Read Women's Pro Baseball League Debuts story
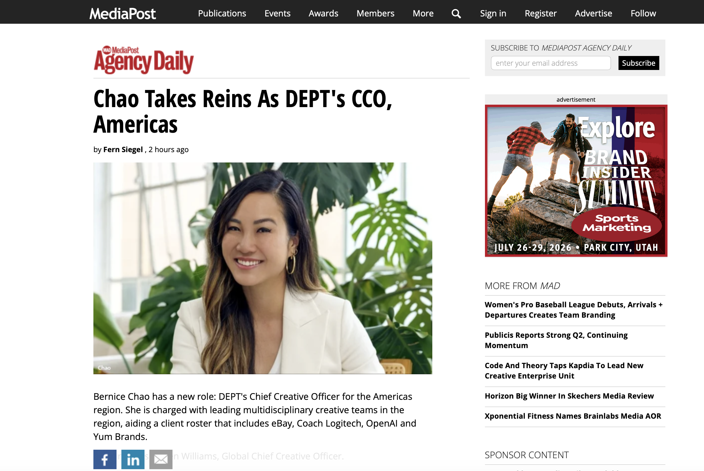 (x=573, y=310)
